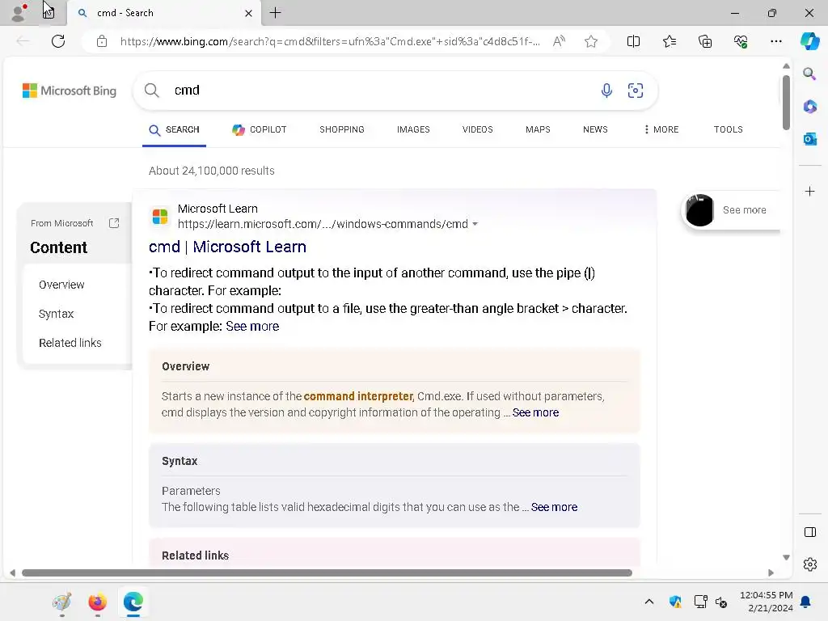
Task: Open muted volume tray icon
Action: 720,602
